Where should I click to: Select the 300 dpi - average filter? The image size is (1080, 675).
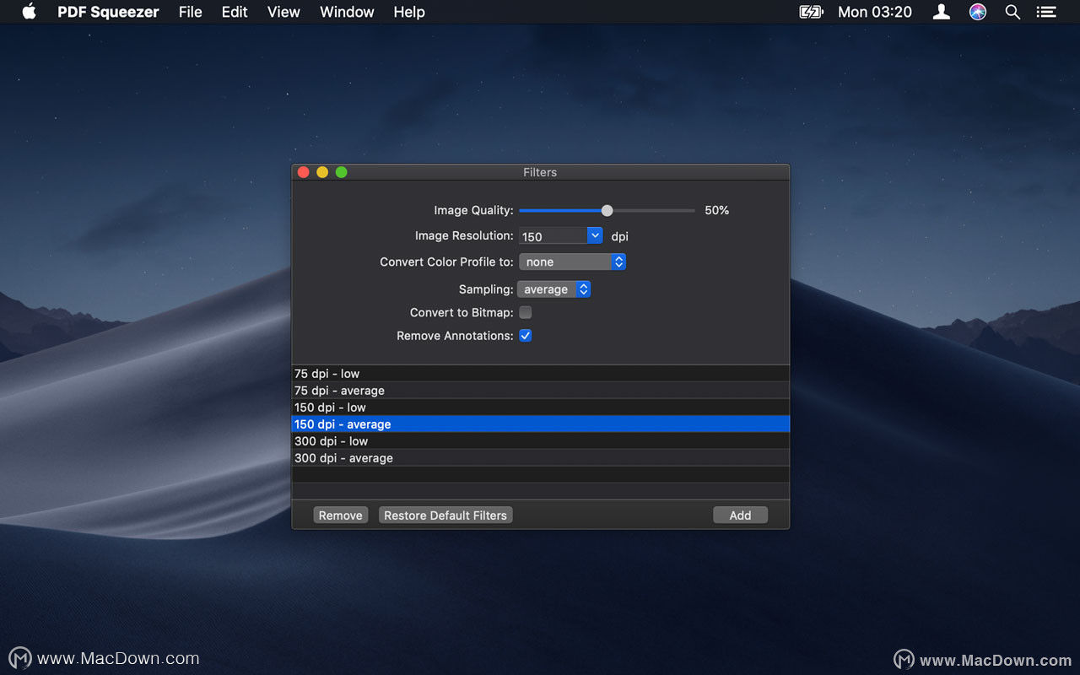pos(540,458)
